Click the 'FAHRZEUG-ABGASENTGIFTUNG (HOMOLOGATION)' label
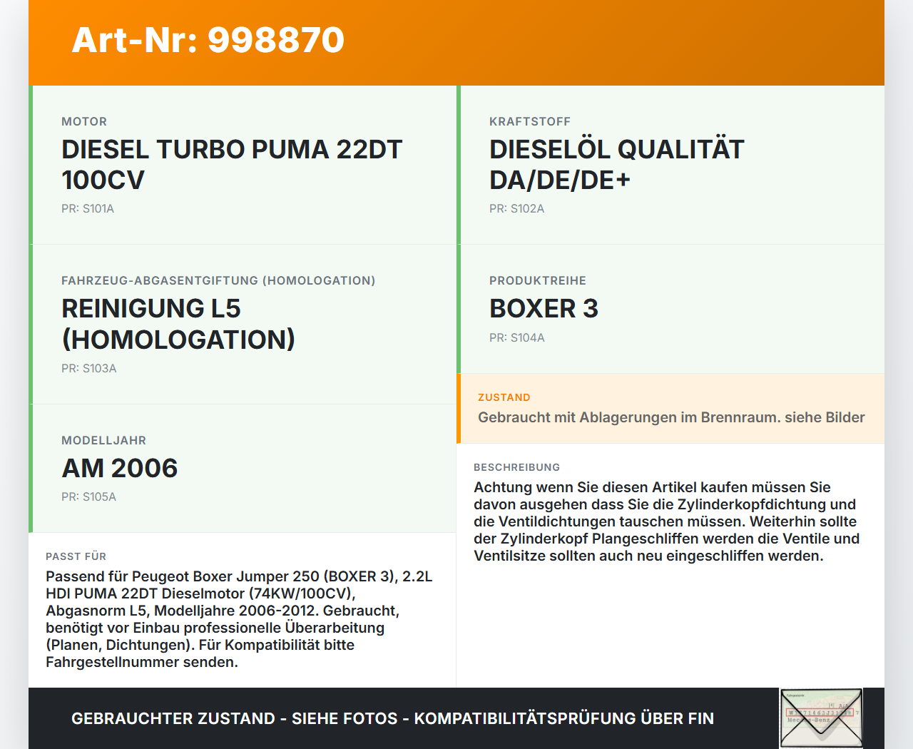Image resolution: width=913 pixels, height=749 pixels. [218, 281]
